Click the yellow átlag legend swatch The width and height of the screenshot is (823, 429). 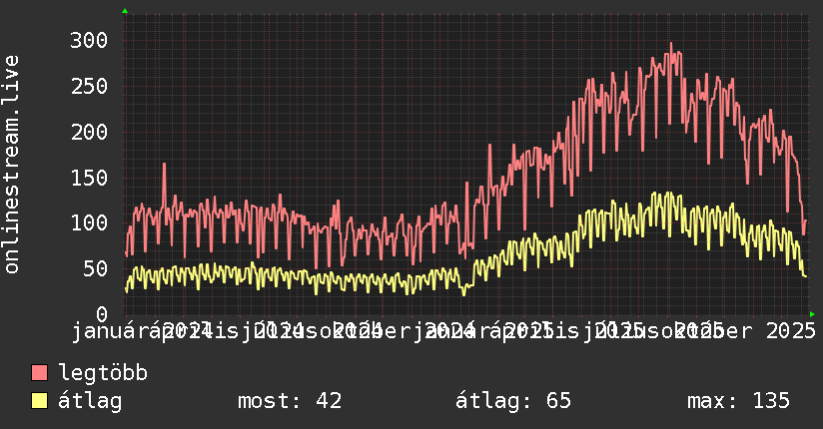[39, 401]
